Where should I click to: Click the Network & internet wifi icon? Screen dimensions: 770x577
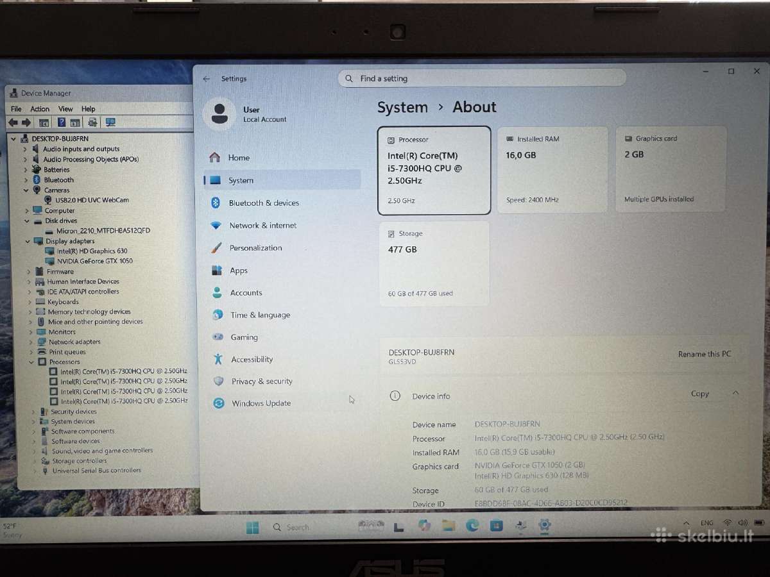pos(216,226)
